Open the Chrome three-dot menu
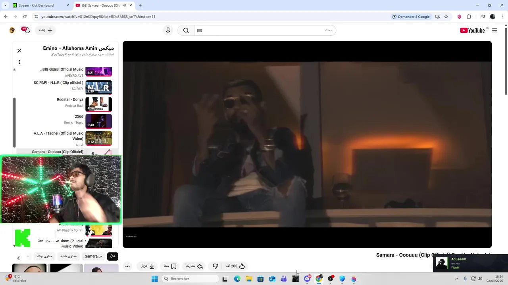Screen dimensions: 508x285 tap(502, 17)
